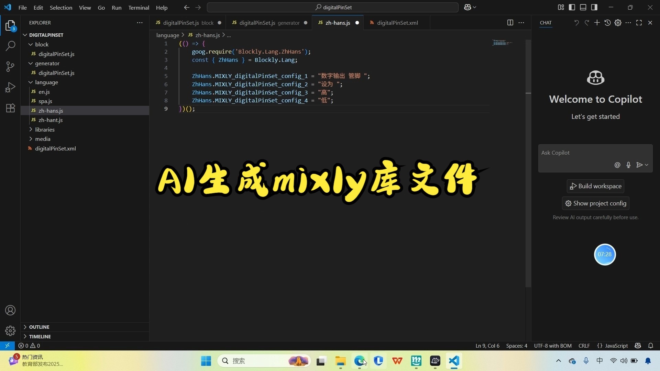
Task: Open the Run and Debug view
Action: (10, 87)
